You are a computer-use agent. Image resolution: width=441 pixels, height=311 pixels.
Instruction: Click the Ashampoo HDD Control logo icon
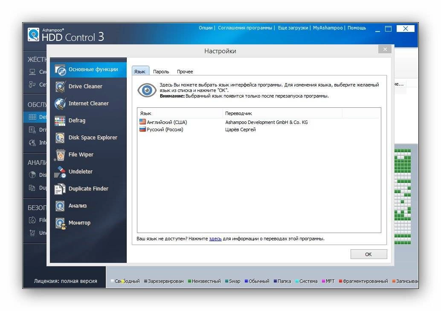pyautogui.click(x=33, y=35)
